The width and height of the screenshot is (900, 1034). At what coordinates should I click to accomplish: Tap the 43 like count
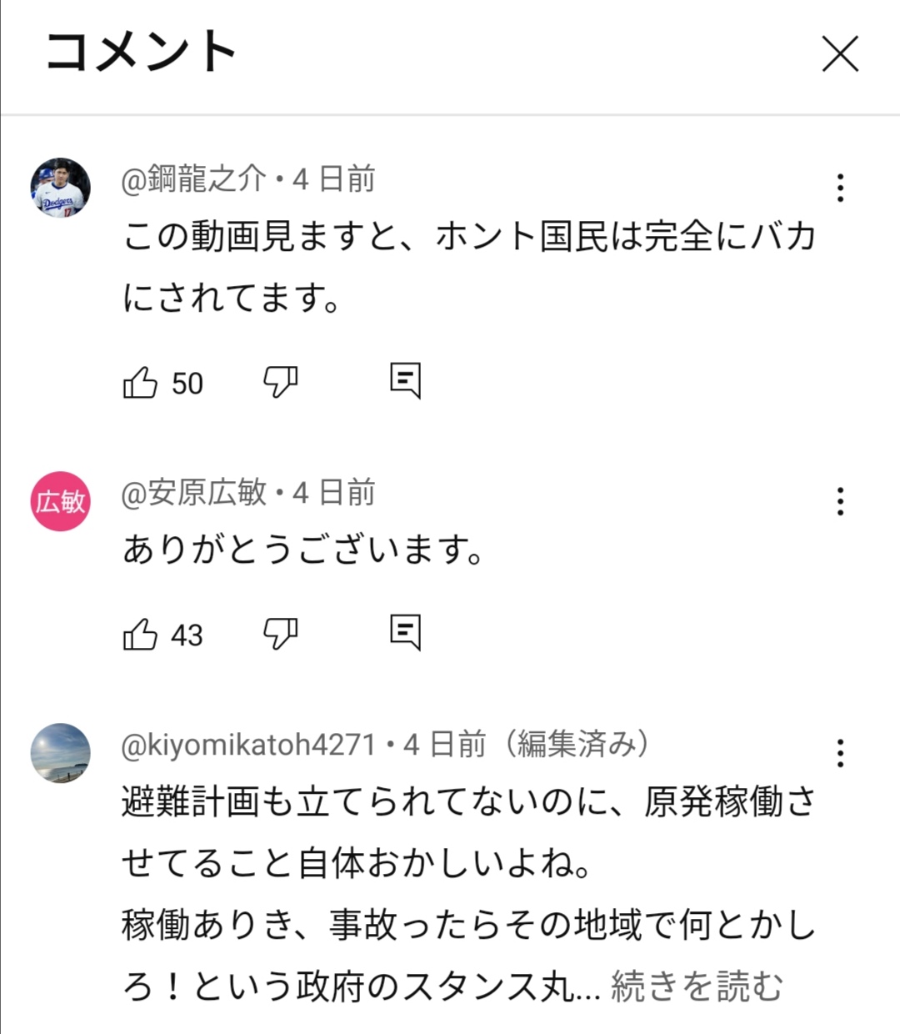point(187,635)
